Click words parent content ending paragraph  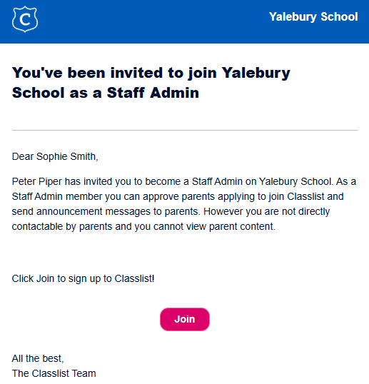242,226
